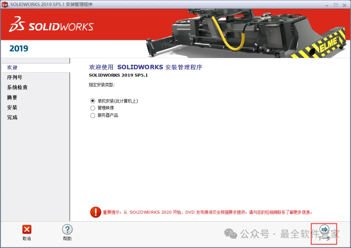The image size is (351, 248).
Task: Click the next step arrow icon
Action: pyautogui.click(x=324, y=229)
